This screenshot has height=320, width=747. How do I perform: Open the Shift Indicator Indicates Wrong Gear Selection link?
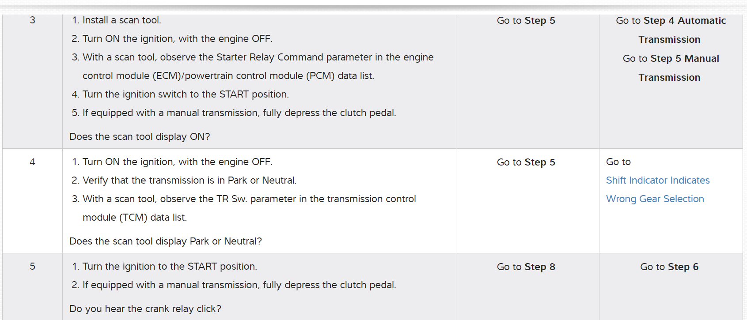click(657, 181)
